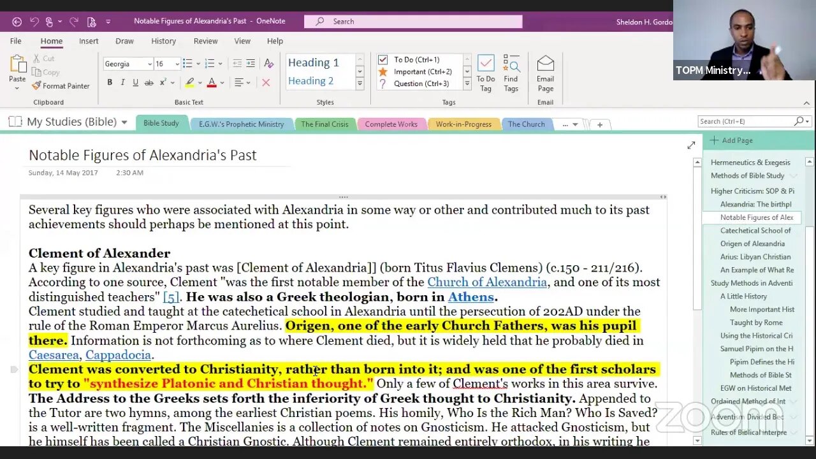The height and width of the screenshot is (459, 816).
Task: Expand the Styles gallery
Action: [360, 84]
